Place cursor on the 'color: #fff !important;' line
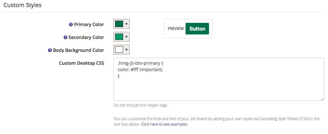This screenshot has height=134, width=328. tap(140, 70)
